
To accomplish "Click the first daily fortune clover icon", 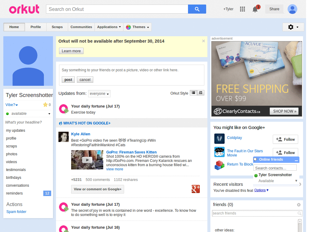I will coord(64,109).
